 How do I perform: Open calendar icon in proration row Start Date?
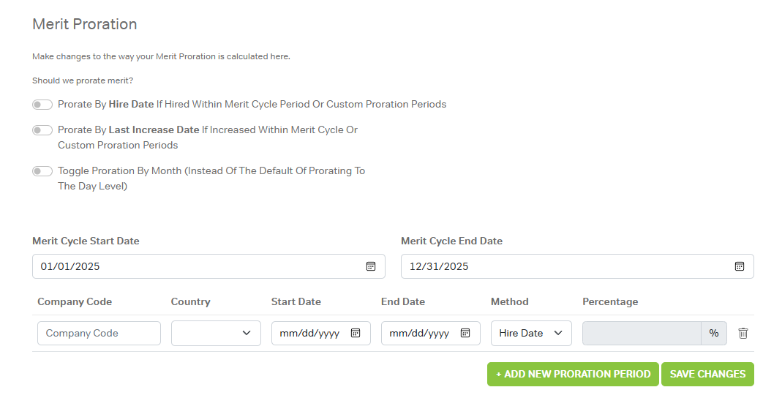pyautogui.click(x=356, y=333)
